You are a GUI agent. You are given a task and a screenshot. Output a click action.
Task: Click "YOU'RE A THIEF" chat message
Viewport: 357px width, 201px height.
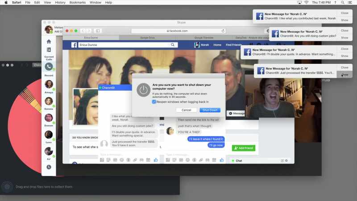tap(189, 132)
